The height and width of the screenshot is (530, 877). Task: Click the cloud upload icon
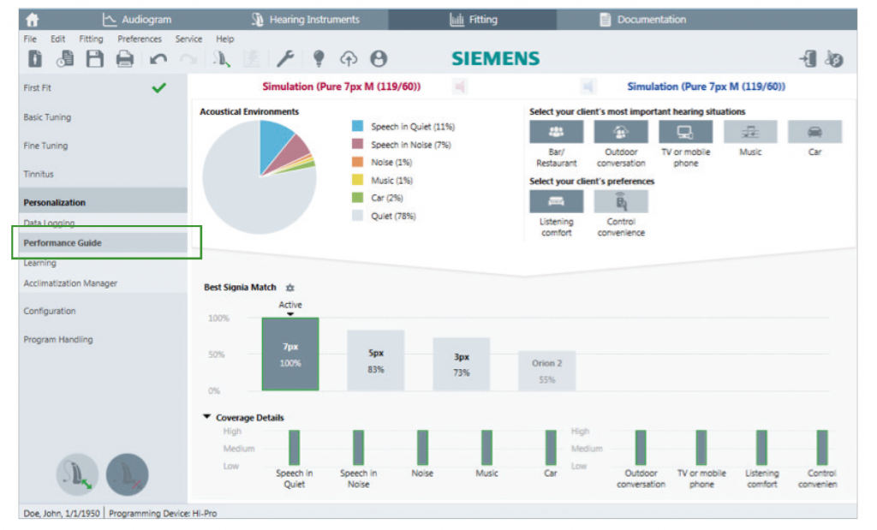coord(349,58)
